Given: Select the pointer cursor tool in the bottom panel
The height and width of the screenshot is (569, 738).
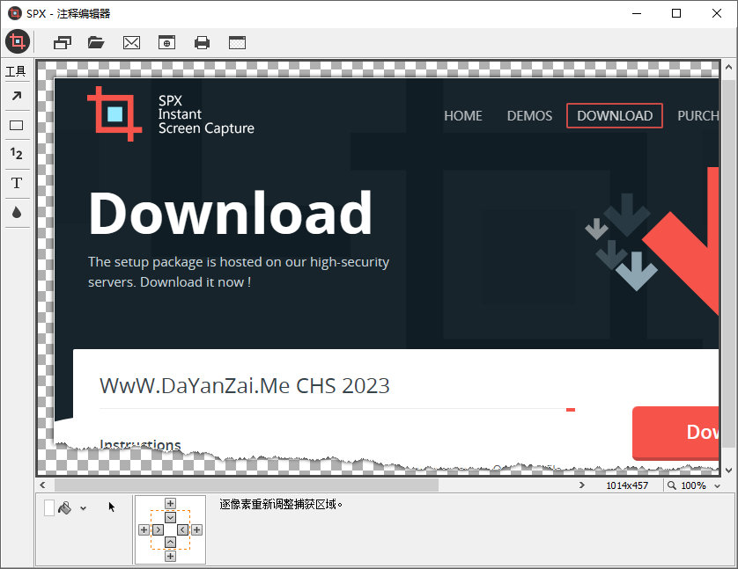Looking at the screenshot, I should click(112, 507).
